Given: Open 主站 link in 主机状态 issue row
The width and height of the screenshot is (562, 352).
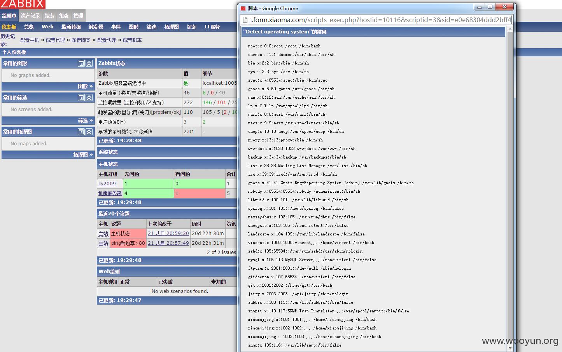Looking at the screenshot, I should (103, 234).
